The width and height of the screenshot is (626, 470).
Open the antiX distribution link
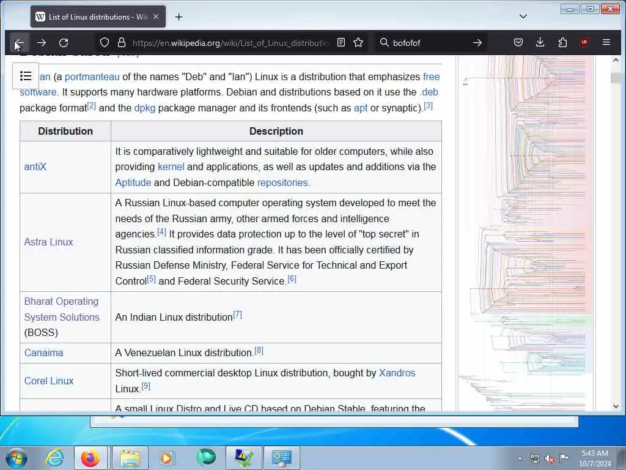click(35, 166)
